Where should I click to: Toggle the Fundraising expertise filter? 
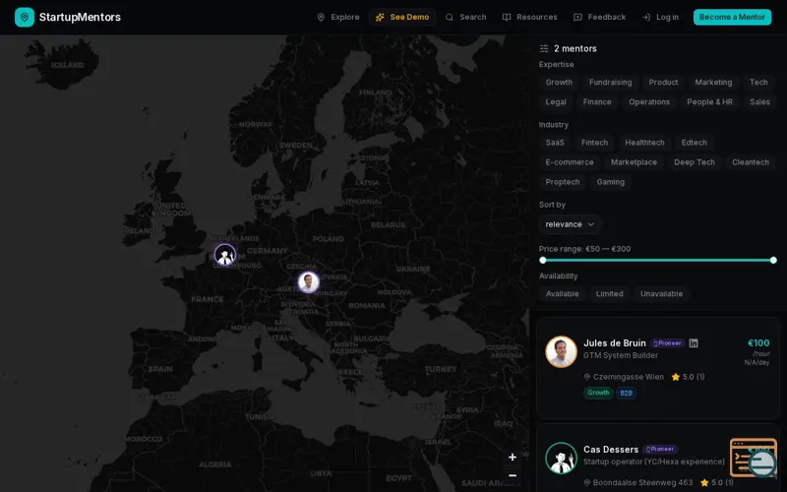pos(610,83)
